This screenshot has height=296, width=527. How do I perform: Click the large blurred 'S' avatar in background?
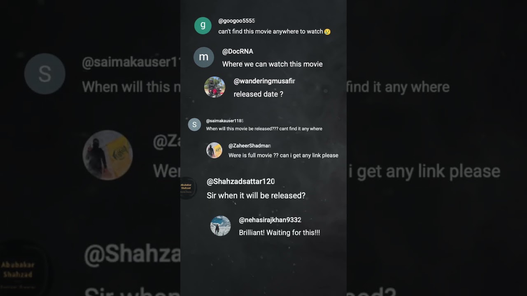pos(45,74)
